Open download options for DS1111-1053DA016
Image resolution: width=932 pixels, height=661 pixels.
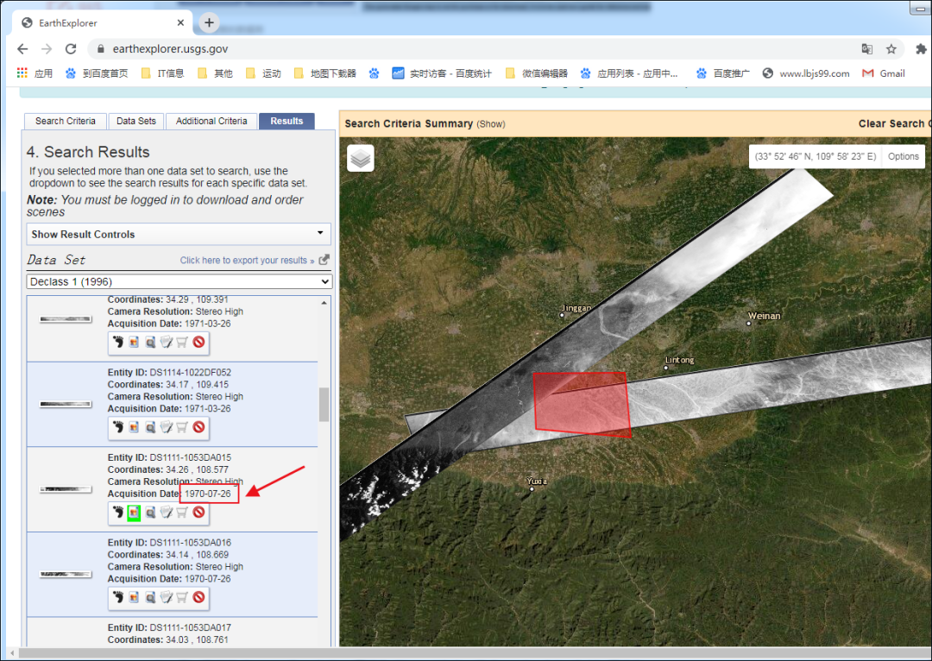pos(167,597)
